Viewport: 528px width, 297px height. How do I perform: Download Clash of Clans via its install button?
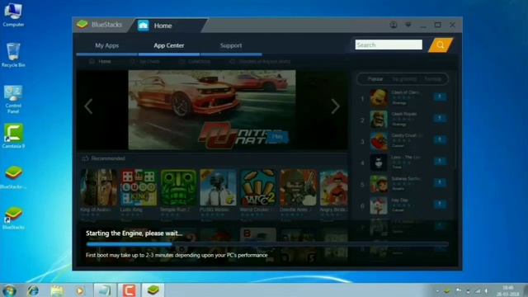(x=440, y=97)
